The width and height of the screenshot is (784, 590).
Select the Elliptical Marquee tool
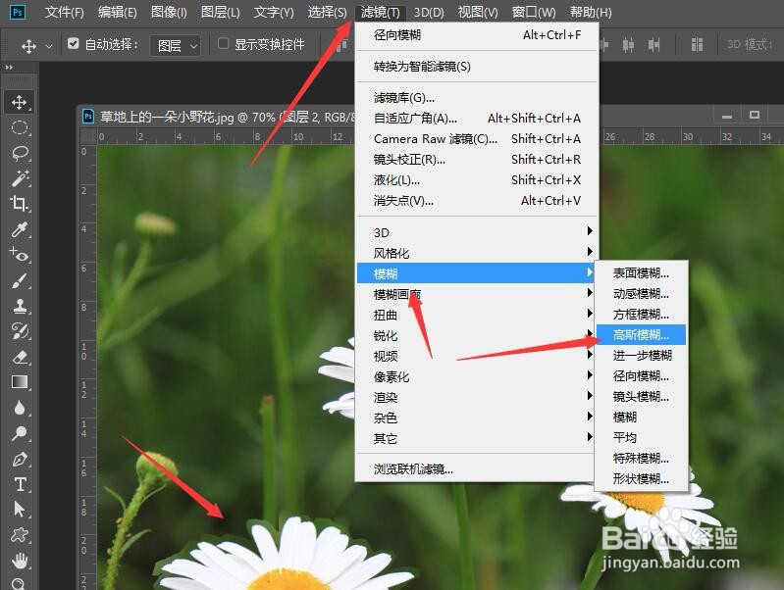20,127
